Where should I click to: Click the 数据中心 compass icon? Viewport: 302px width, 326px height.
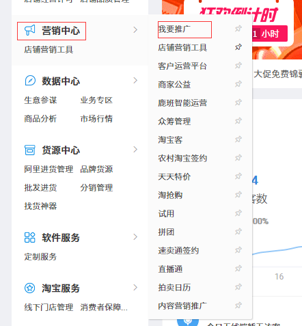point(30,81)
